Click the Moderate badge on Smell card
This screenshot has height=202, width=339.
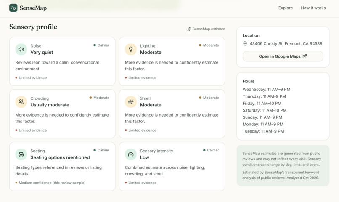point(209,98)
